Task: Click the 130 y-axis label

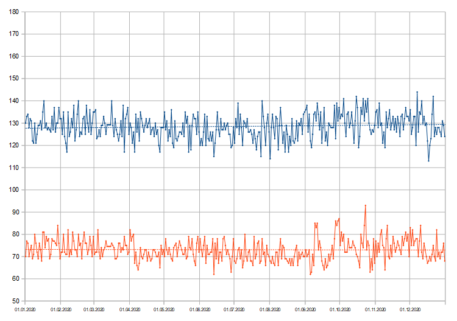Action: click(x=13, y=124)
